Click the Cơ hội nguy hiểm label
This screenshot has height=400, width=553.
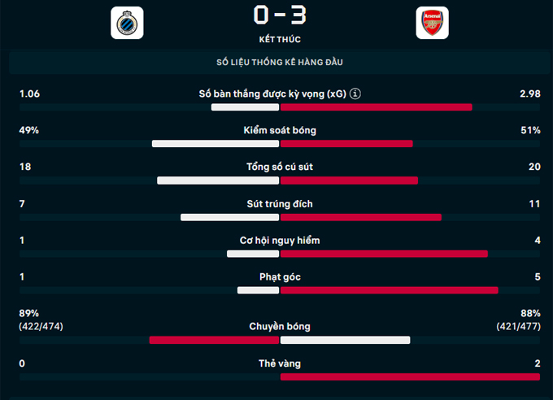[x=280, y=241]
